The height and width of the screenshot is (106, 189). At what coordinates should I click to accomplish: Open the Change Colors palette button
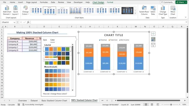[x=25, y=11]
